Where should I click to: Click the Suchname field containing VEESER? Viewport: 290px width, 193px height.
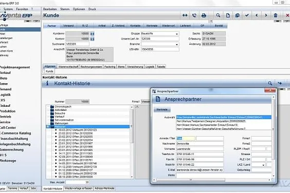tap(77, 44)
